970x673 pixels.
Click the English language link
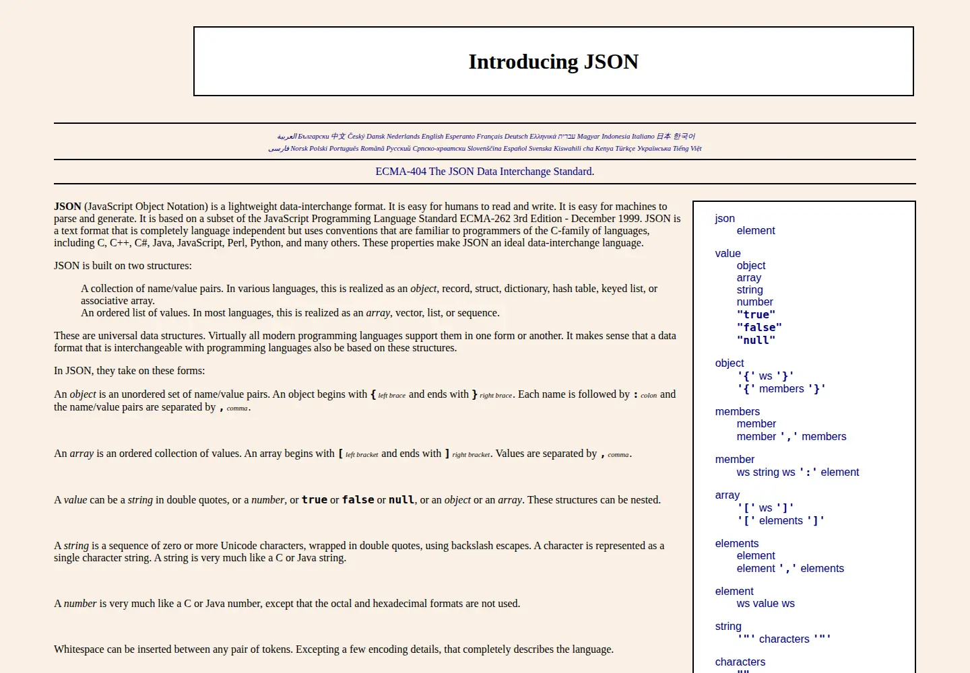pos(432,136)
